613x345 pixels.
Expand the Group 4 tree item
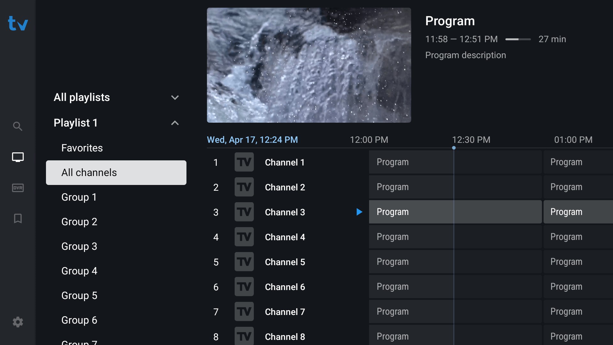pyautogui.click(x=79, y=271)
